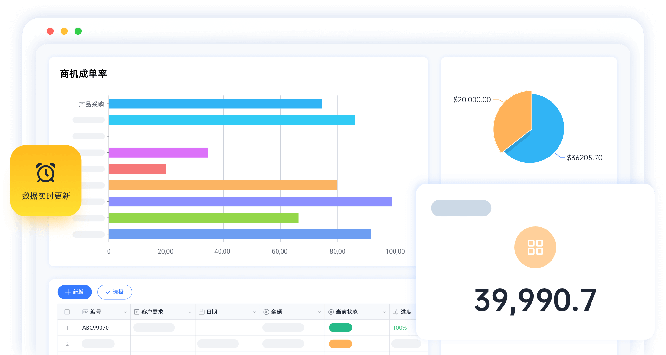
Task: Click the $36205.70 pie label
Action: [584, 158]
